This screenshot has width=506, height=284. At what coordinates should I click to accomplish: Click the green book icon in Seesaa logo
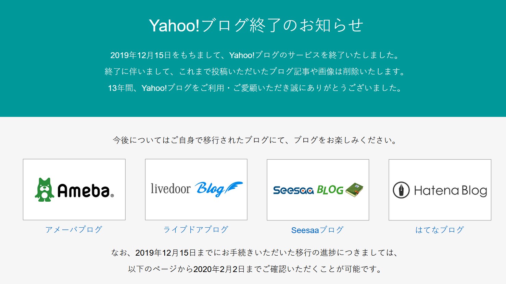click(354, 190)
